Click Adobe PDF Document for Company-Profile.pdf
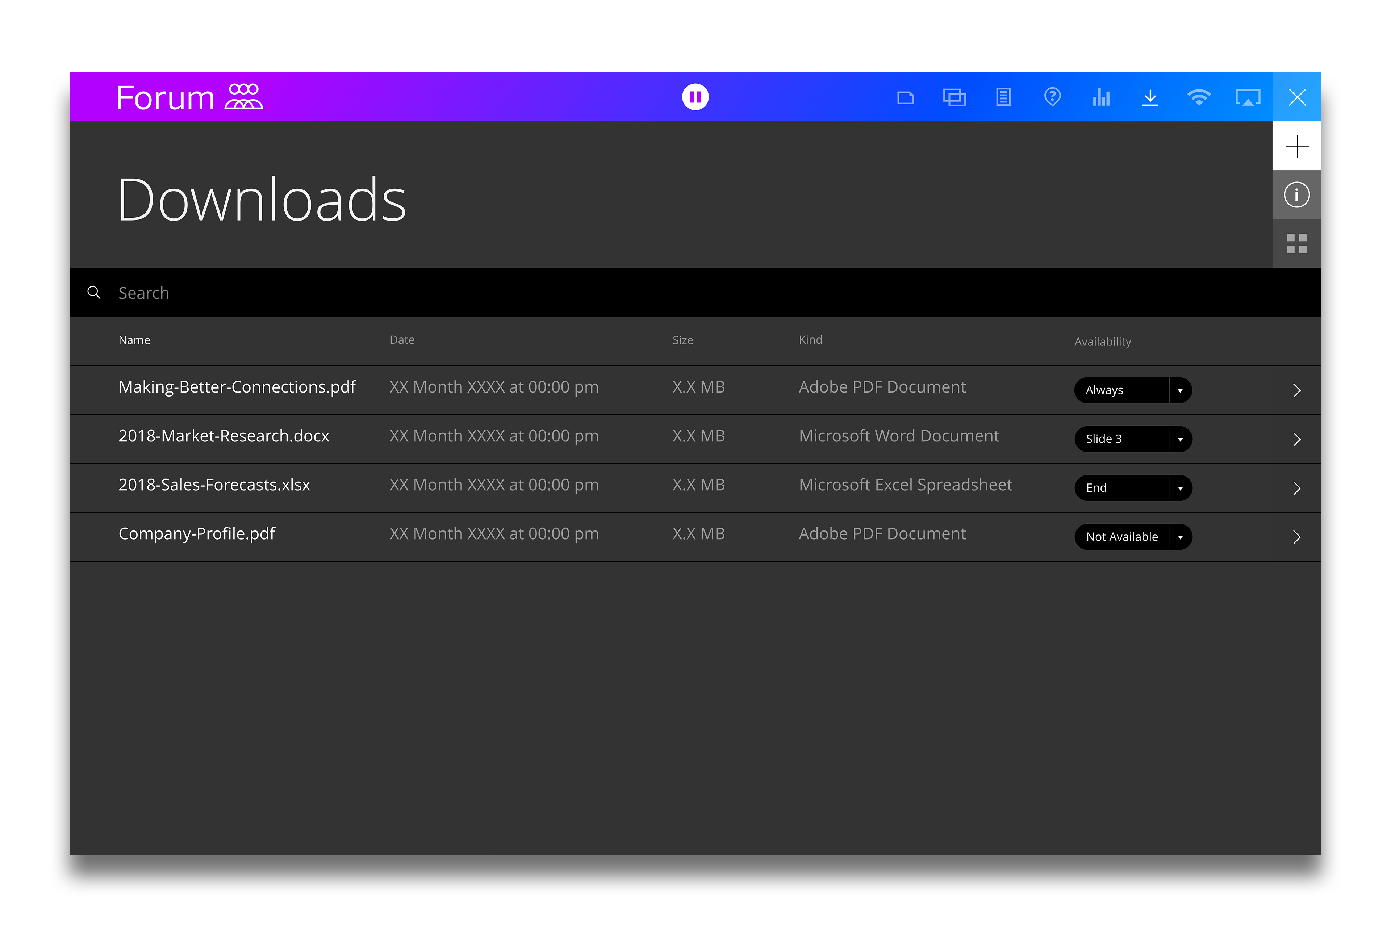The height and width of the screenshot is (927, 1391). (882, 534)
